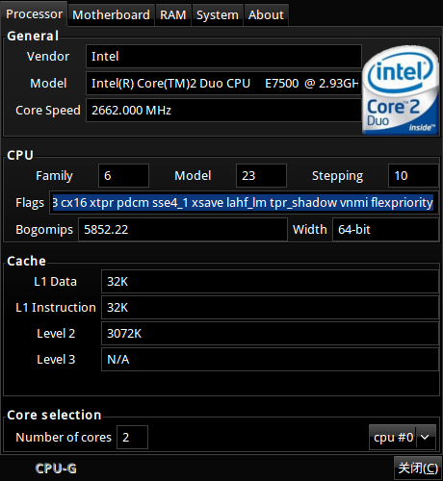Click the General section heading
Screen dimensions: 443x481
click(x=33, y=36)
